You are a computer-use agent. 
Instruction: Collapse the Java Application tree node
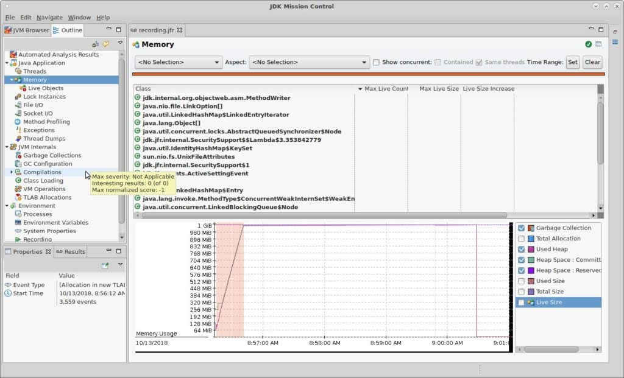tap(7, 63)
